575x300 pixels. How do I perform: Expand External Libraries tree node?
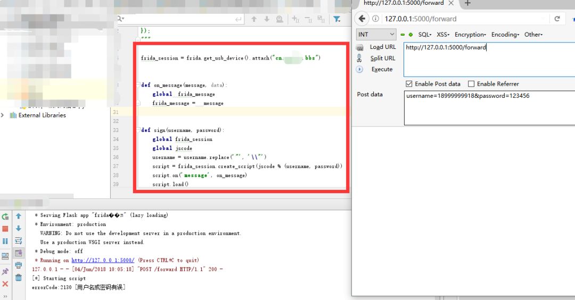(3, 115)
